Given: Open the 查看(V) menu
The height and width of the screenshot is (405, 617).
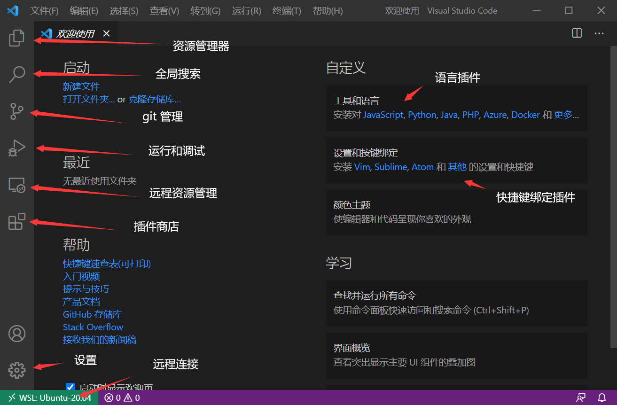Looking at the screenshot, I should [x=164, y=11].
